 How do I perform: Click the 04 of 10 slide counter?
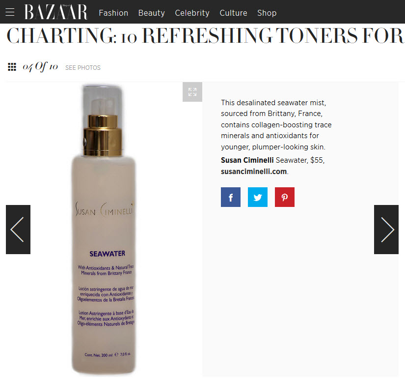(40, 67)
